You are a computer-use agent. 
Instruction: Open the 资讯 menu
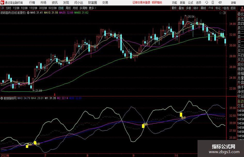click(x=55, y=3)
